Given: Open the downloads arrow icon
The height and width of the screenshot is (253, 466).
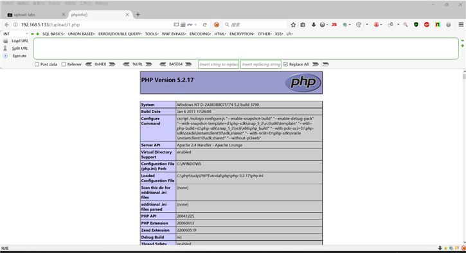Looking at the screenshot, I should [314, 24].
